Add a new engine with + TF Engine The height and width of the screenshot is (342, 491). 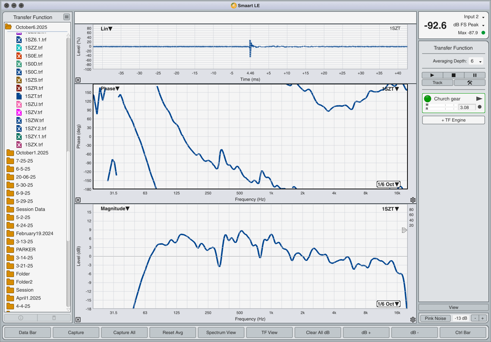(x=453, y=120)
